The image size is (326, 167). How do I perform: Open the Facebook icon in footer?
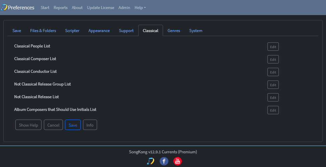tap(164, 161)
